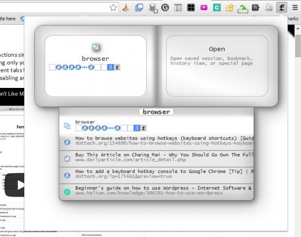Select the browser session card
Image resolution: width=301 pixels, height=237 pixels.
pos(96,66)
